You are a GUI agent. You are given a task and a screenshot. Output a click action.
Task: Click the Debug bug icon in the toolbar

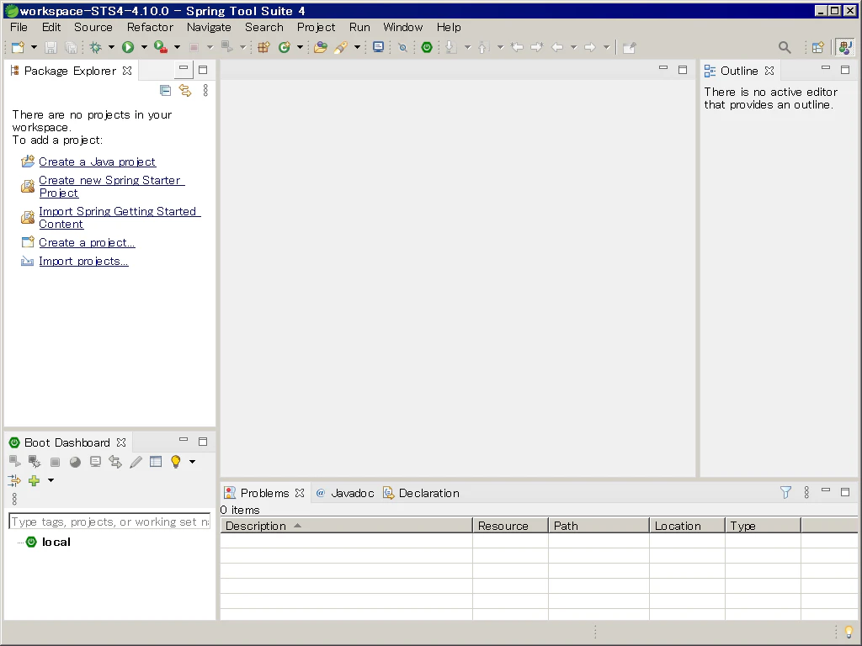tap(96, 48)
